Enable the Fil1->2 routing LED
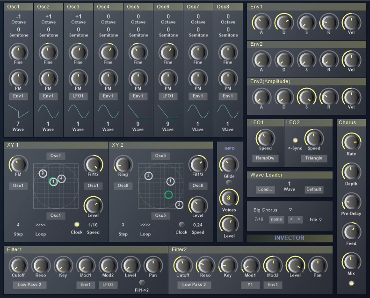Viewport: 370px width, 298px height. 142,282
